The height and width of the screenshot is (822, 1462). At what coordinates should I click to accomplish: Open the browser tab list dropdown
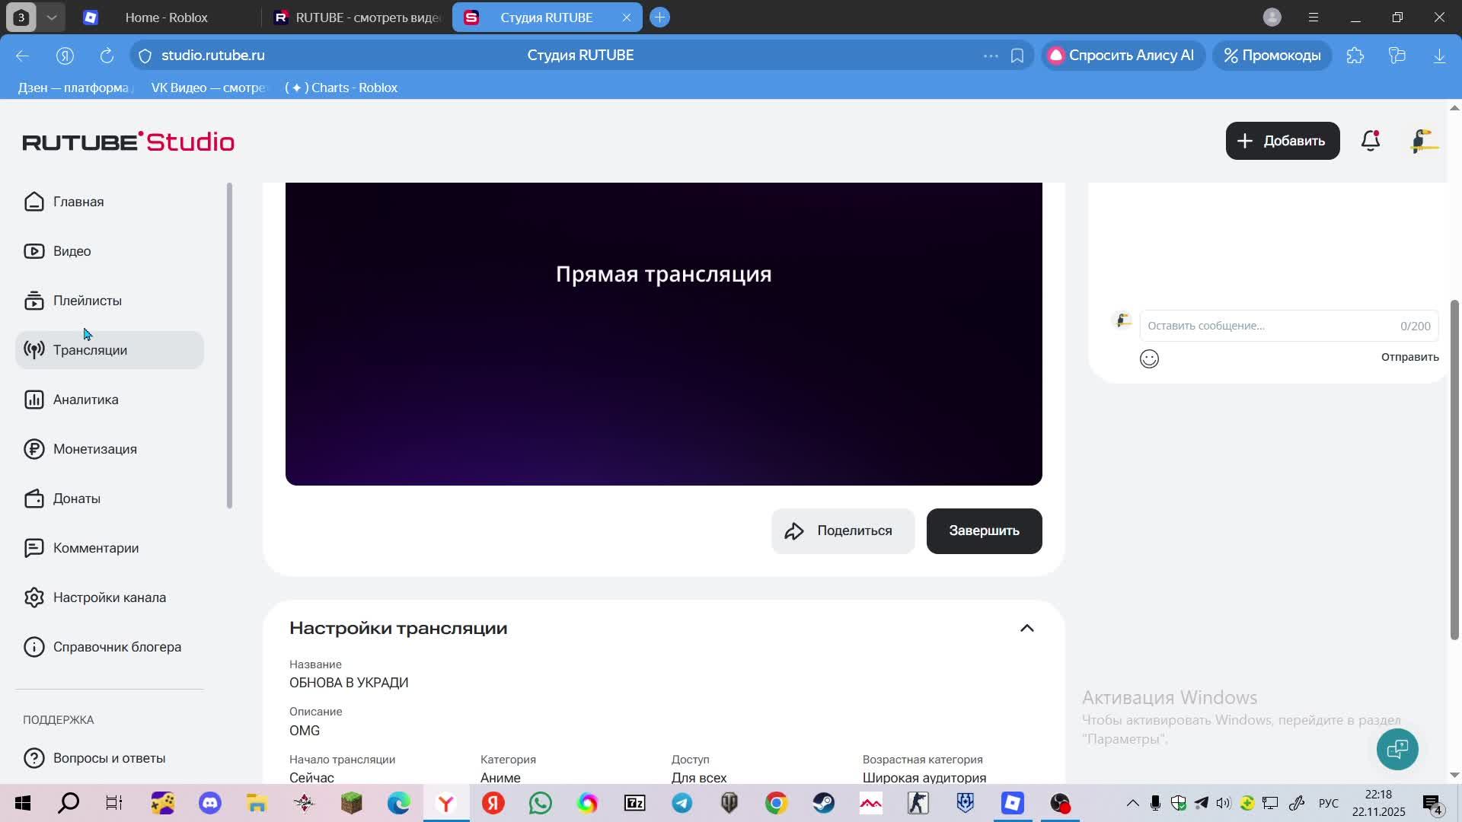pyautogui.click(x=52, y=17)
